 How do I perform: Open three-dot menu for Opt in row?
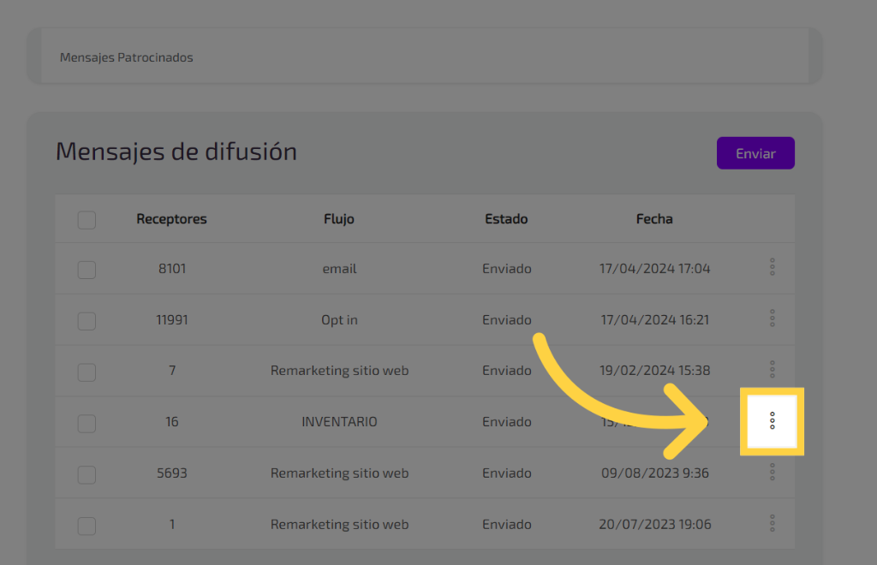(773, 318)
